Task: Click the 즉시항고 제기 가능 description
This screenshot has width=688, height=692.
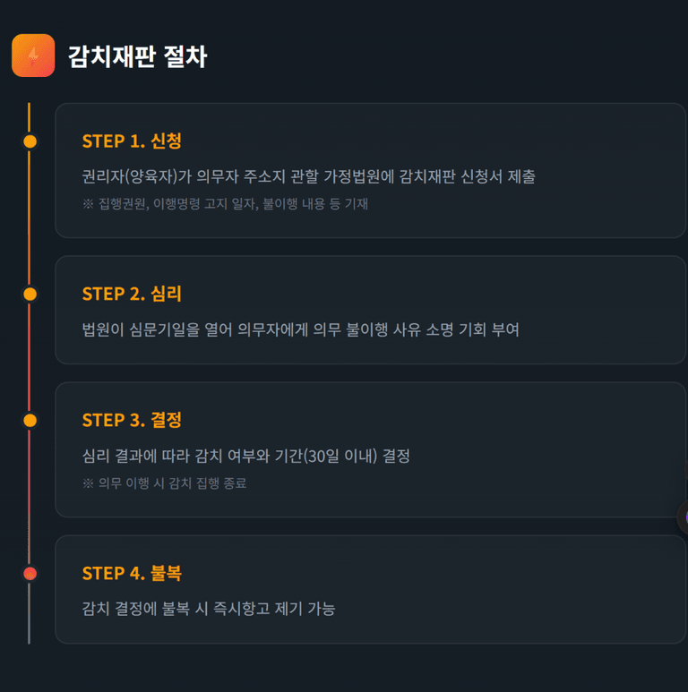Action: pos(209,609)
